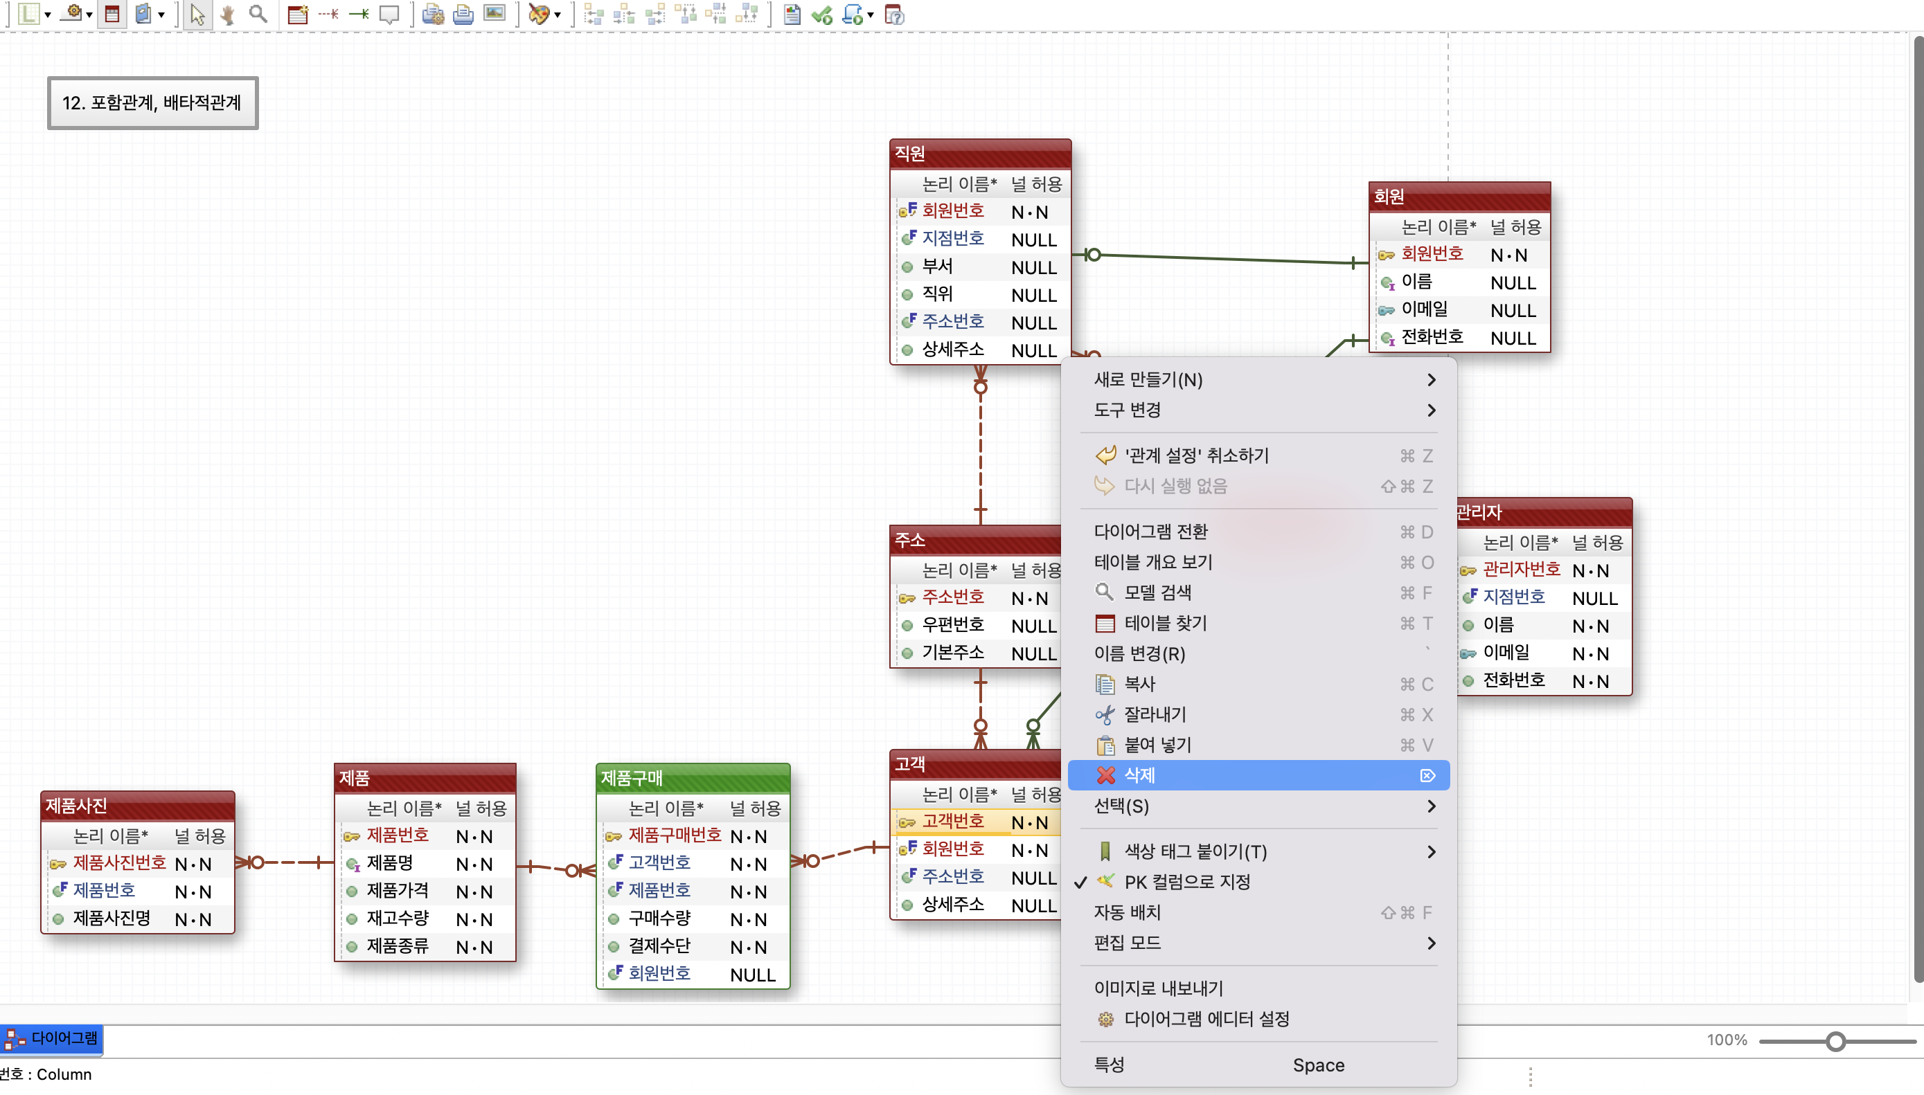Click the clipboard paste icon in context menu
Image resolution: width=1924 pixels, height=1095 pixels.
click(1105, 745)
